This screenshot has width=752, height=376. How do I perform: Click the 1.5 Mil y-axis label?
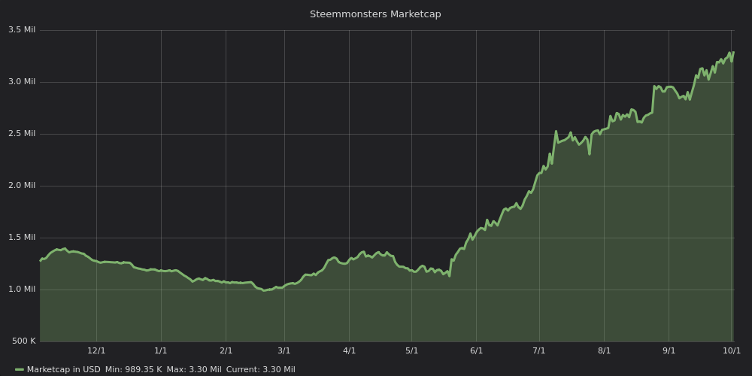(x=22, y=238)
